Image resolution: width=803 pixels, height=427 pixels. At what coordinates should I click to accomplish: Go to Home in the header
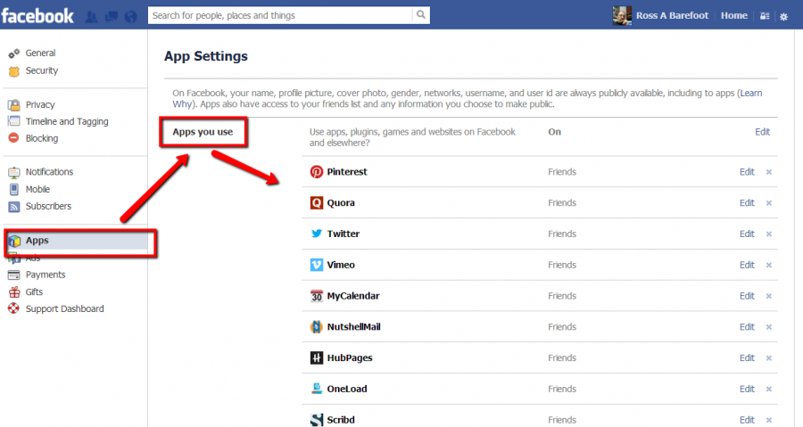click(x=734, y=16)
